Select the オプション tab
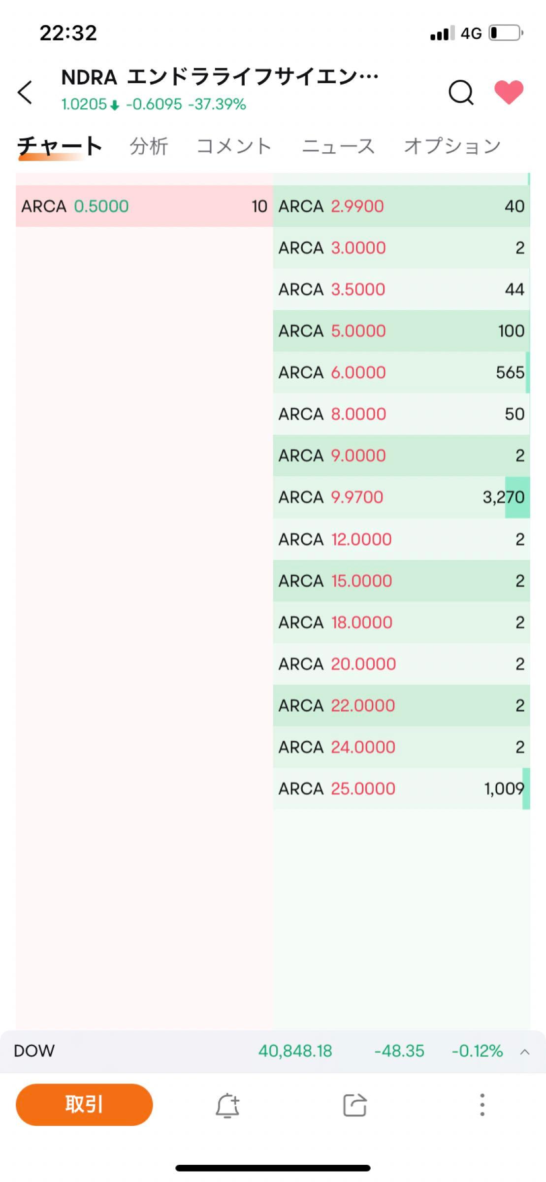 pos(452,146)
